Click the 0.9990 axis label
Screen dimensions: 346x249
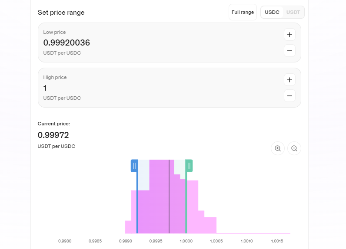(x=125, y=241)
